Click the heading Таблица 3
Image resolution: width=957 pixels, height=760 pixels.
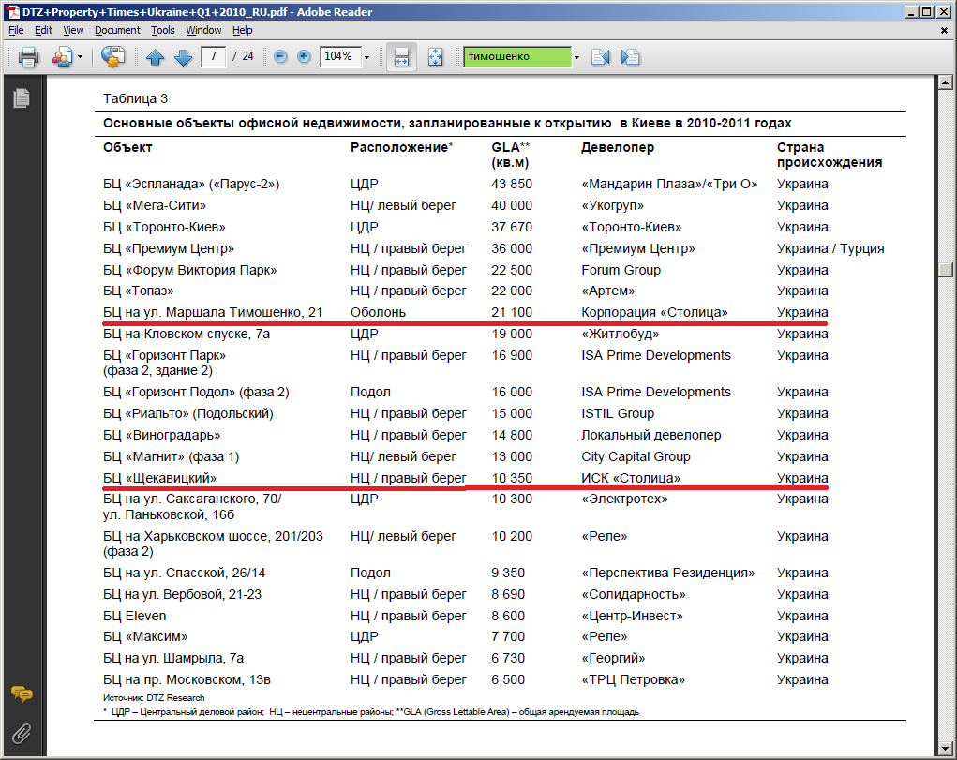[136, 98]
